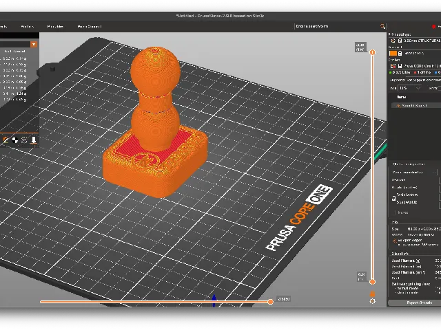
Task: Click the red dot indicator top right
Action: [433, 27]
